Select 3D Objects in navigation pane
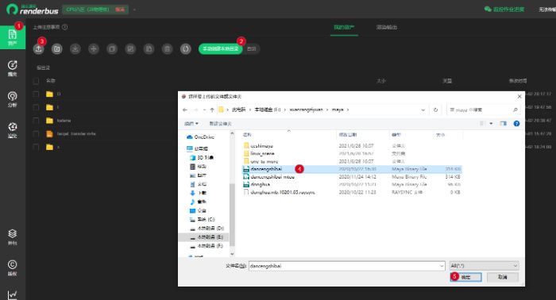 coord(202,157)
